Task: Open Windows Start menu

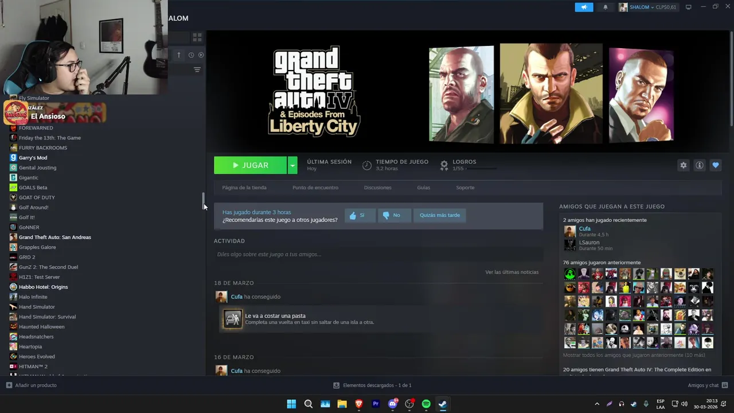Action: tap(291, 404)
